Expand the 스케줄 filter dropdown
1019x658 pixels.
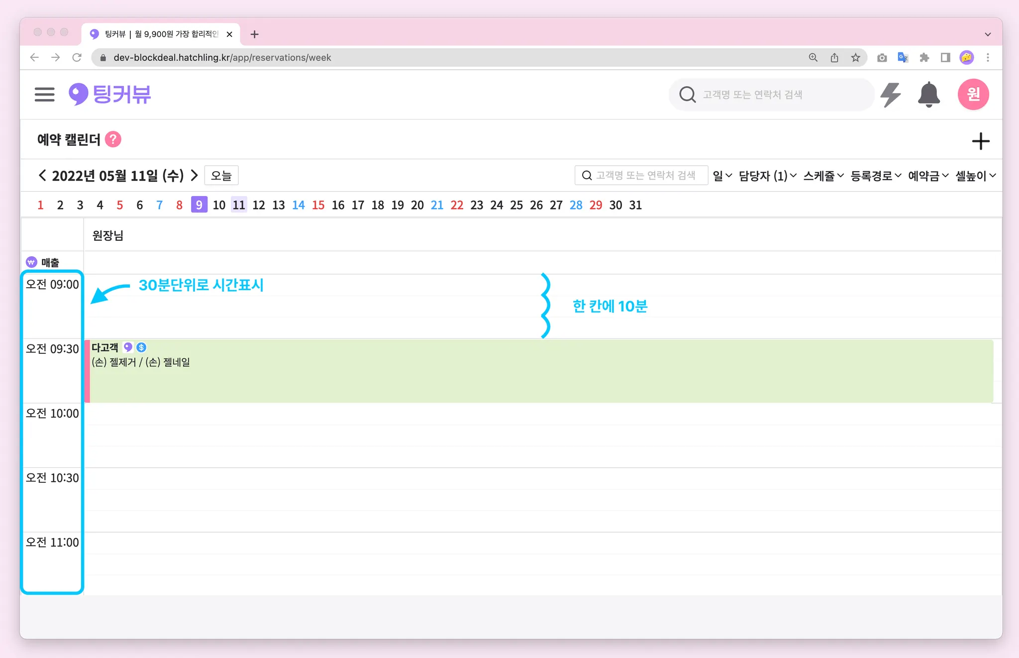click(x=823, y=176)
